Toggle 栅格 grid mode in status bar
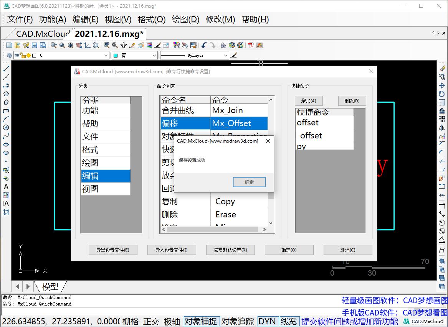Viewport: 448px width, 327px height. tap(131, 322)
